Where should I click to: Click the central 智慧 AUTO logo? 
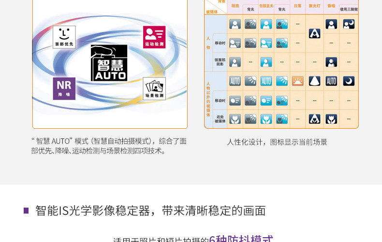[109, 63]
